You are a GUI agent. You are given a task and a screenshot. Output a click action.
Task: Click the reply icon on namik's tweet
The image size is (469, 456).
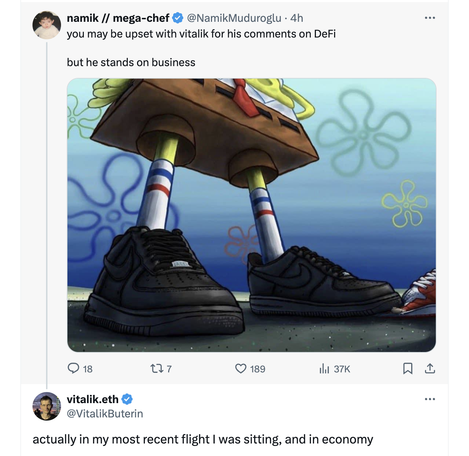[x=74, y=368]
